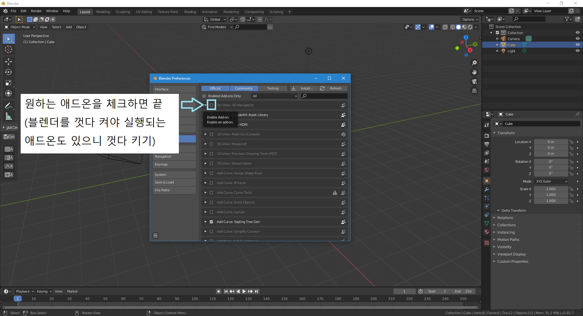Check Enabled Add-ons Only
This screenshot has height=316, width=583.
click(x=204, y=96)
